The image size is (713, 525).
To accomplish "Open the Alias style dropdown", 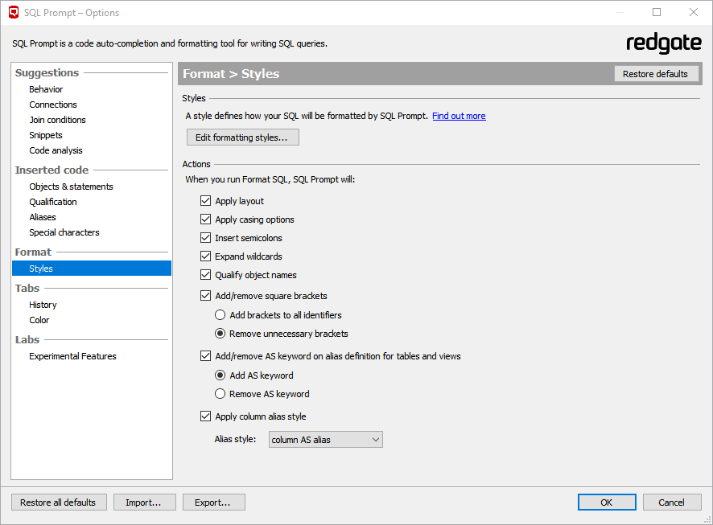I will pyautogui.click(x=326, y=440).
